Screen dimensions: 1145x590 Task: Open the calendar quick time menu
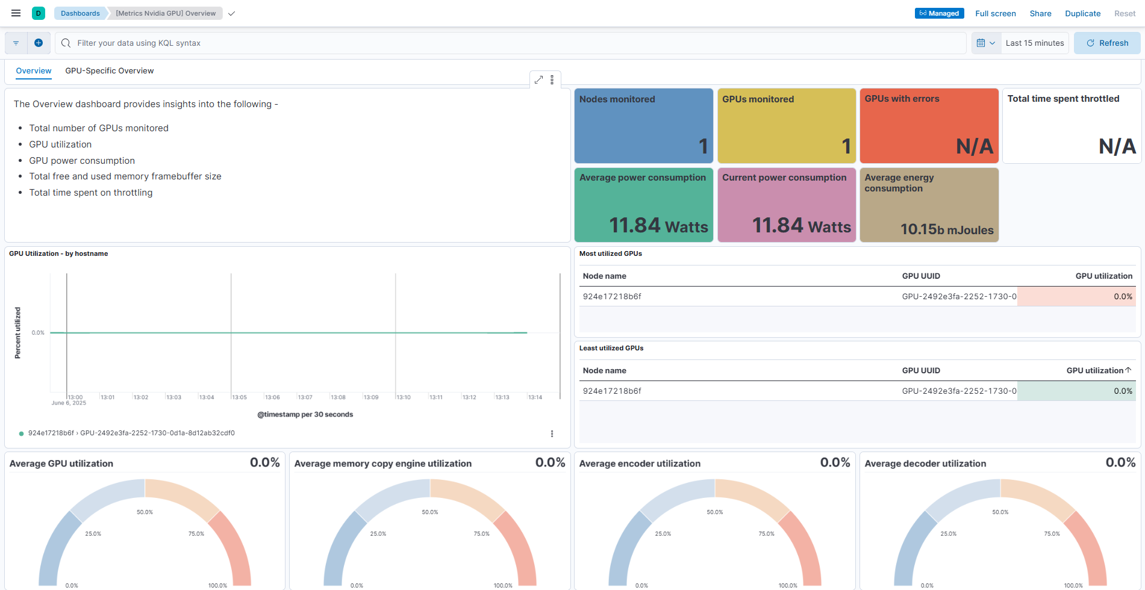pos(986,43)
